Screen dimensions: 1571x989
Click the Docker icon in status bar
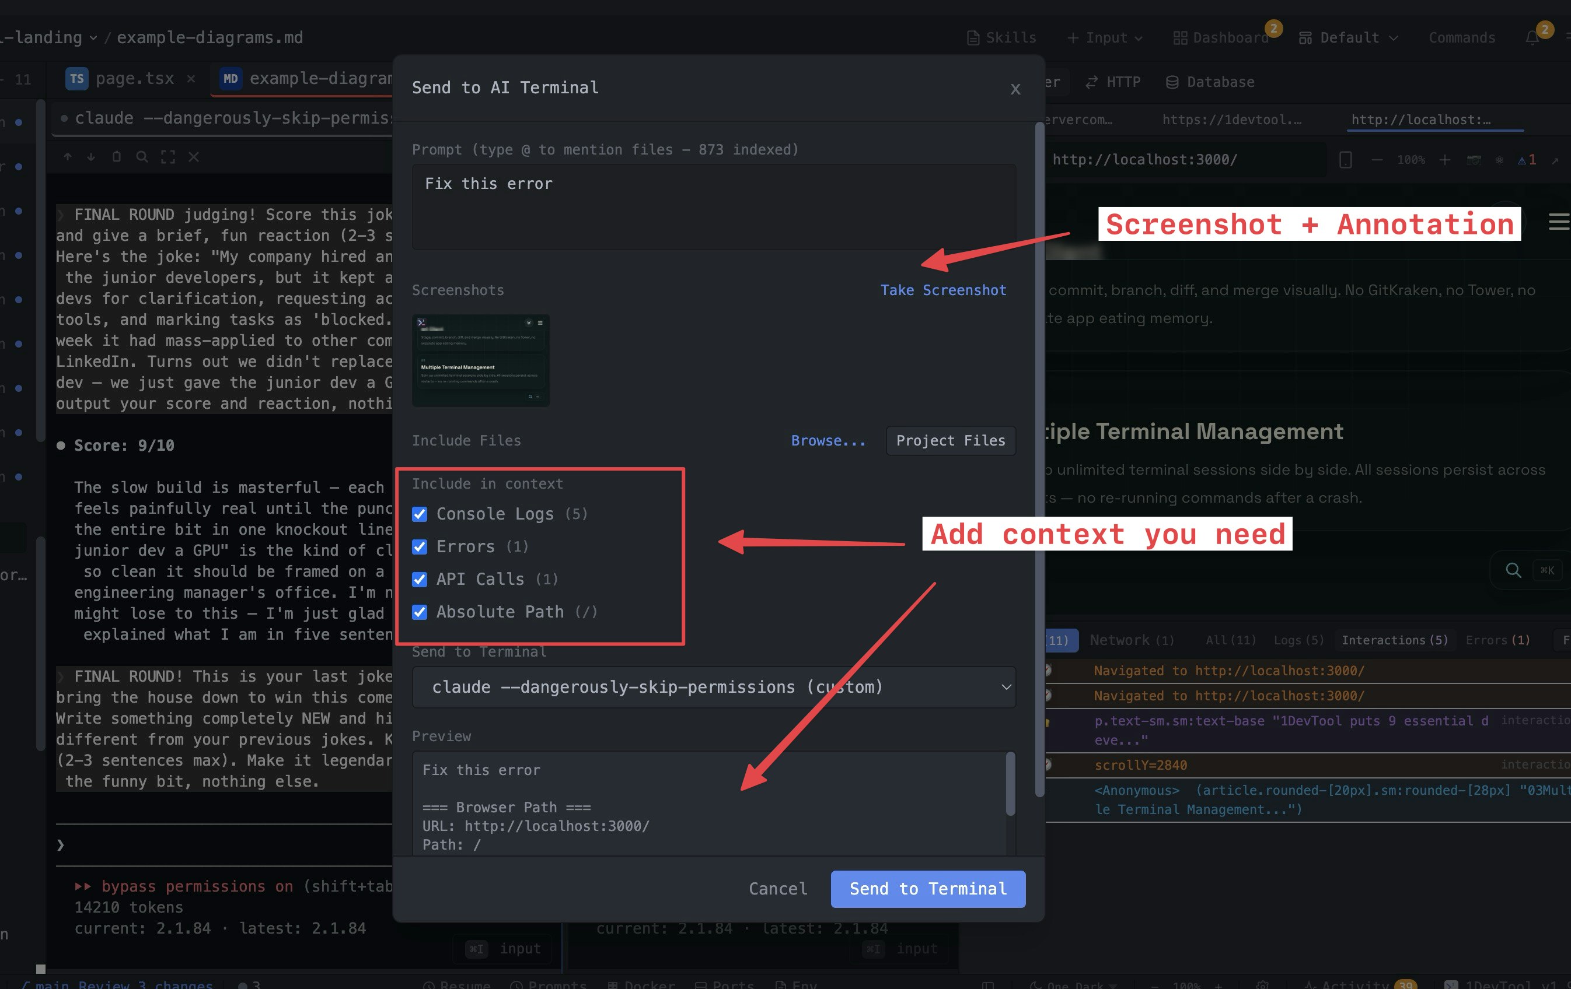642,984
